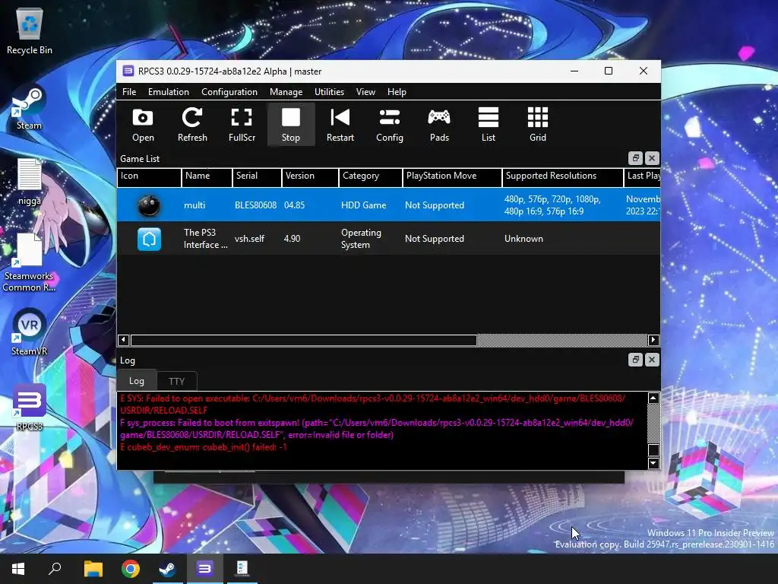
Task: Sort by PlayStation Move column header
Action: click(453, 176)
